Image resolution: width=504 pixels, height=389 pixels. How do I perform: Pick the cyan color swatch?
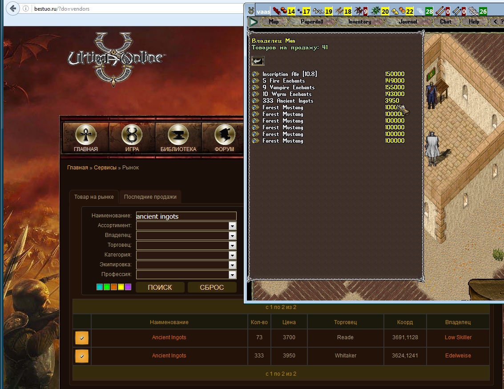(x=100, y=287)
